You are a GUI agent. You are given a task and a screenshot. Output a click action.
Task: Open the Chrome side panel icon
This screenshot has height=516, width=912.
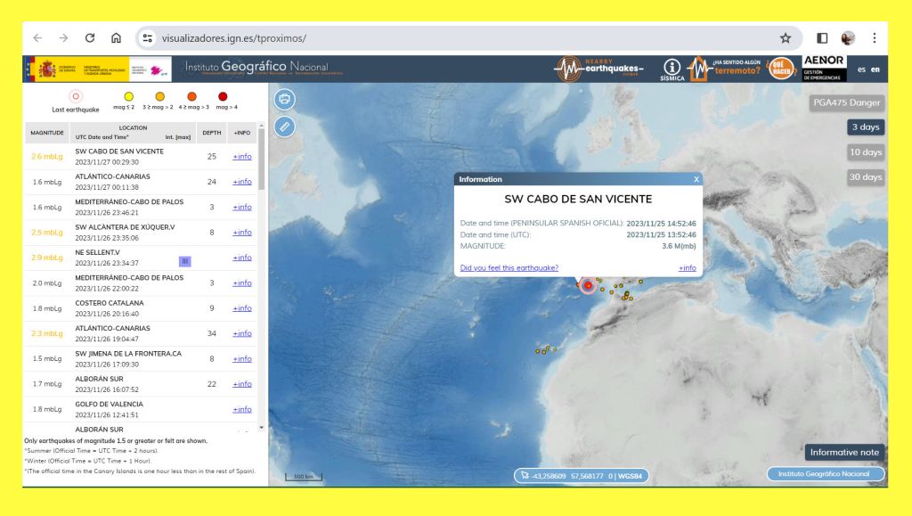coord(822,38)
